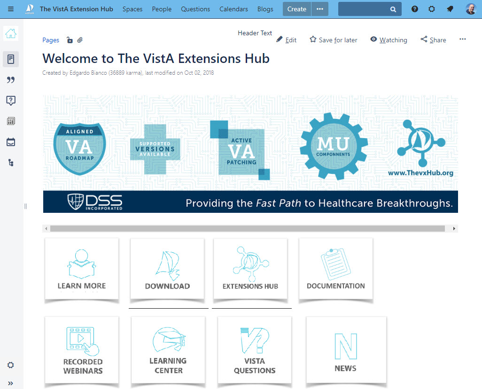Open the Pages icon in the sidebar
The image size is (482, 389).
point(11,59)
